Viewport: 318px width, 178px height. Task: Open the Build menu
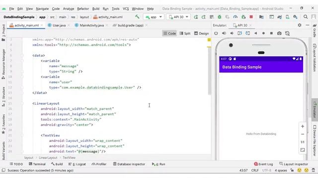(x=96, y=9)
